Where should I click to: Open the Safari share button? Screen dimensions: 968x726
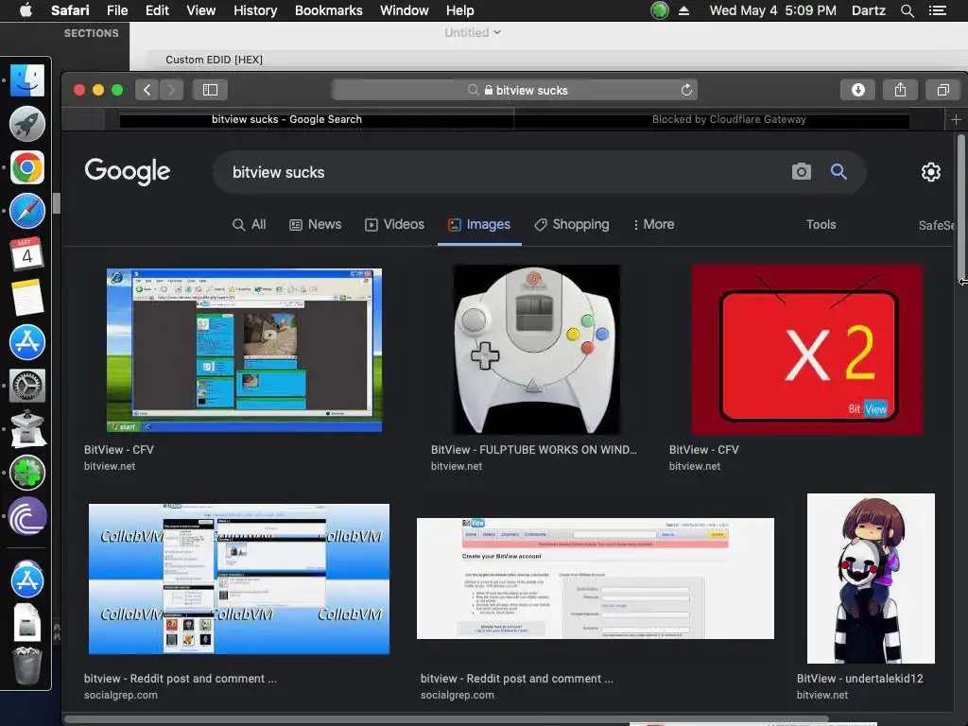(900, 90)
